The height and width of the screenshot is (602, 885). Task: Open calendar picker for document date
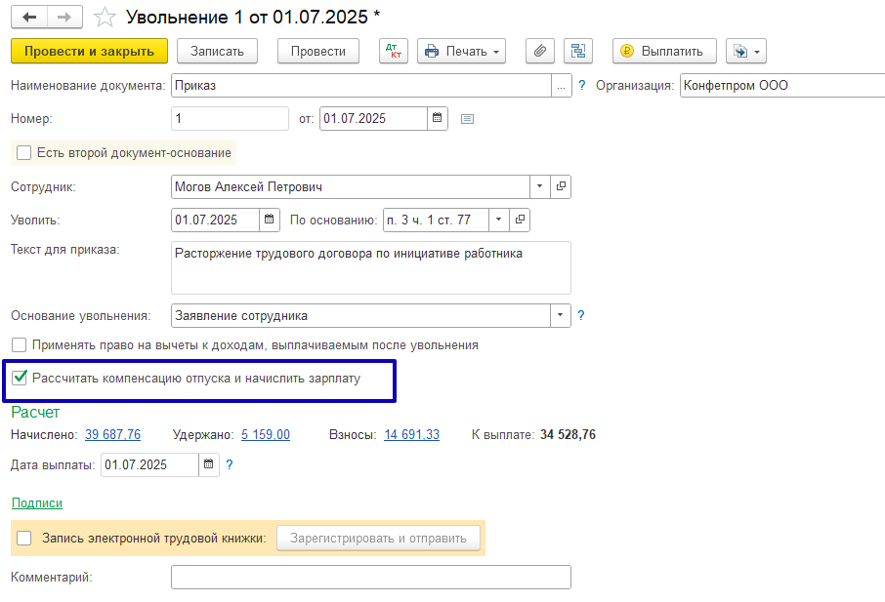coord(439,119)
